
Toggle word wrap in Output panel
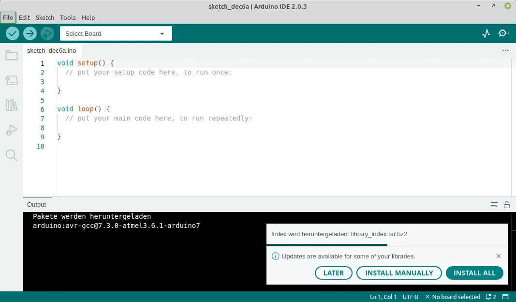coord(494,205)
